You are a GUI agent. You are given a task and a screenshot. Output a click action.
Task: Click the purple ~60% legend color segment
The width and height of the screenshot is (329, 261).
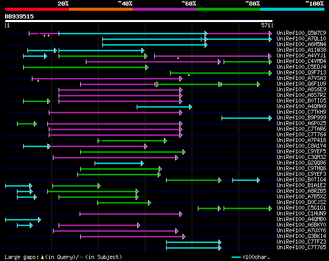click(x=164, y=9)
